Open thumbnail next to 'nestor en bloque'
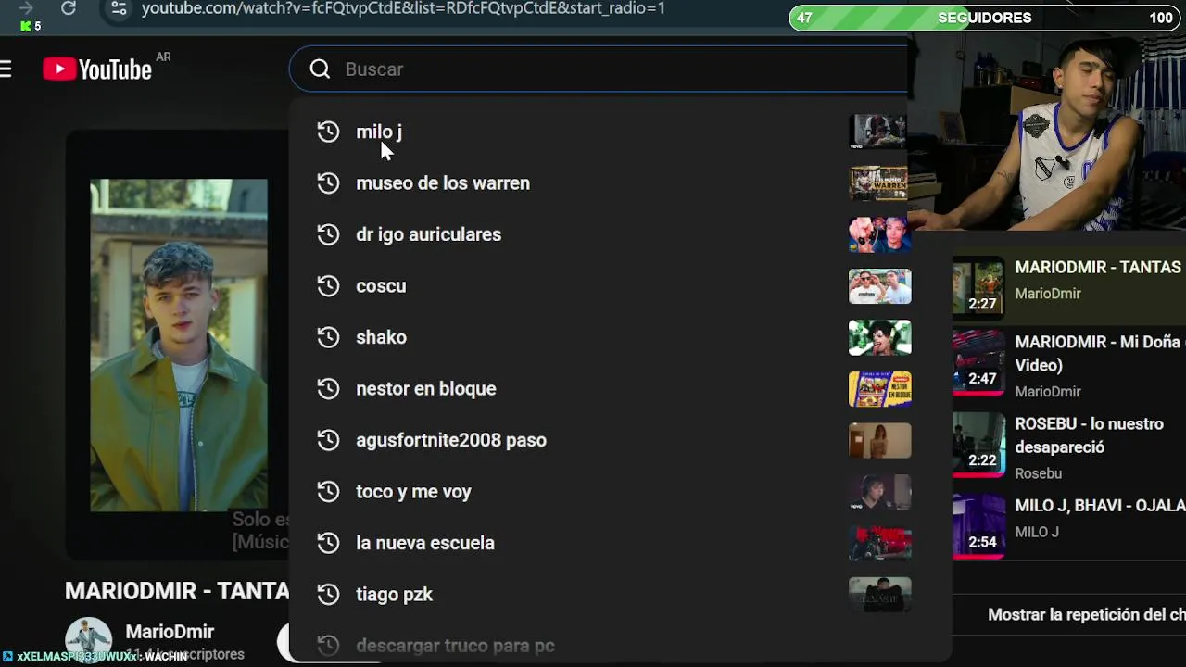1186x667 pixels. click(879, 389)
